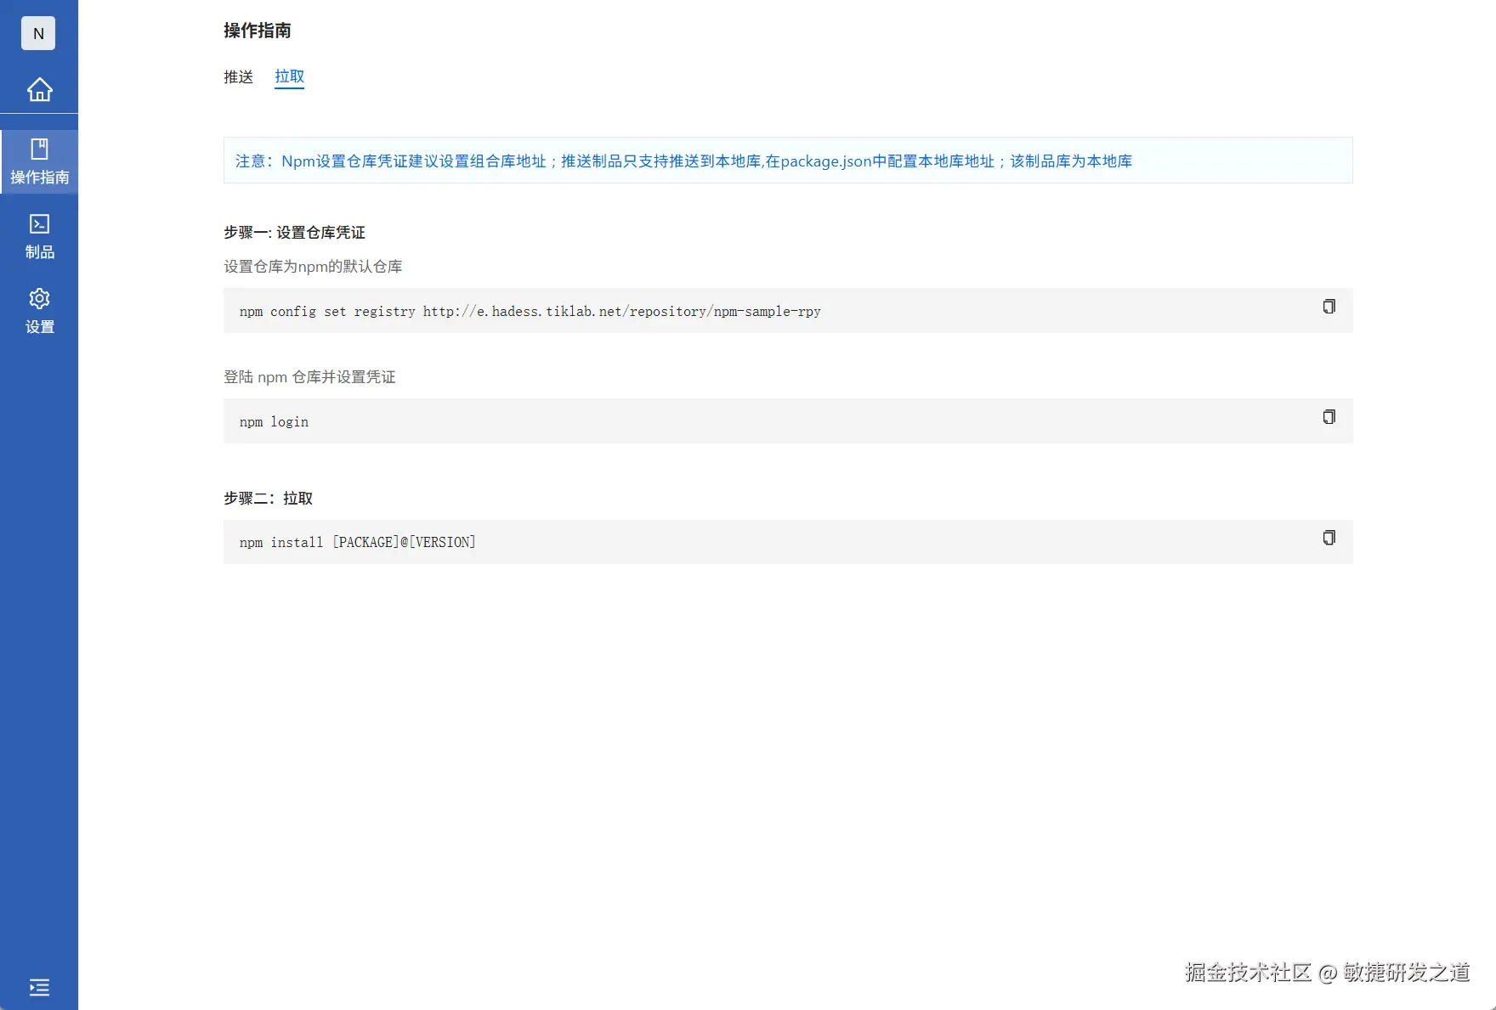Open the 设置 settings gear icon
The width and height of the screenshot is (1496, 1010).
[x=39, y=298]
